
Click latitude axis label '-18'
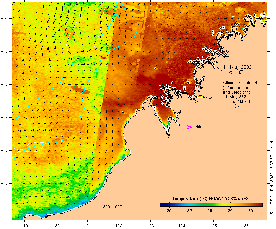[x=4, y=150]
